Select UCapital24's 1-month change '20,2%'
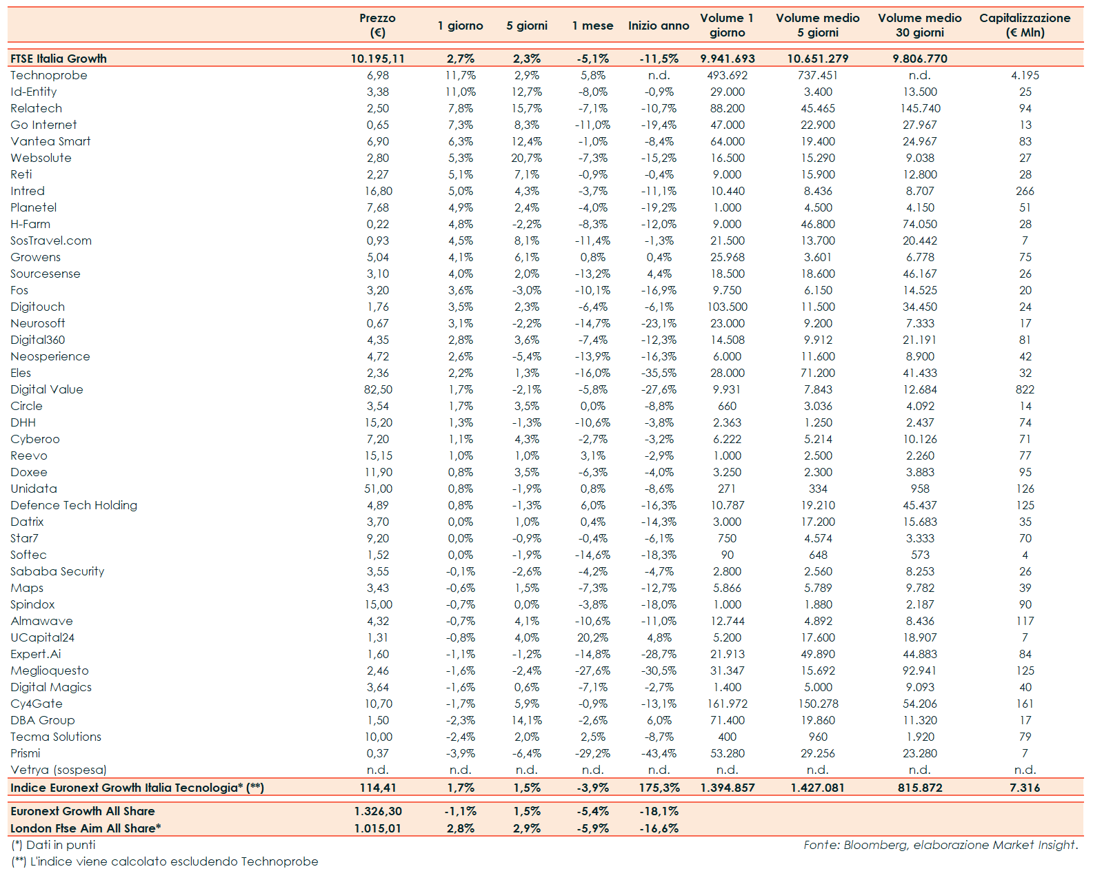This screenshot has width=1093, height=880. [592, 637]
